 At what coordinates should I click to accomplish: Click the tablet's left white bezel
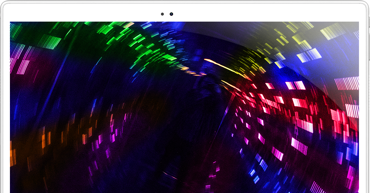(x=6, y=110)
